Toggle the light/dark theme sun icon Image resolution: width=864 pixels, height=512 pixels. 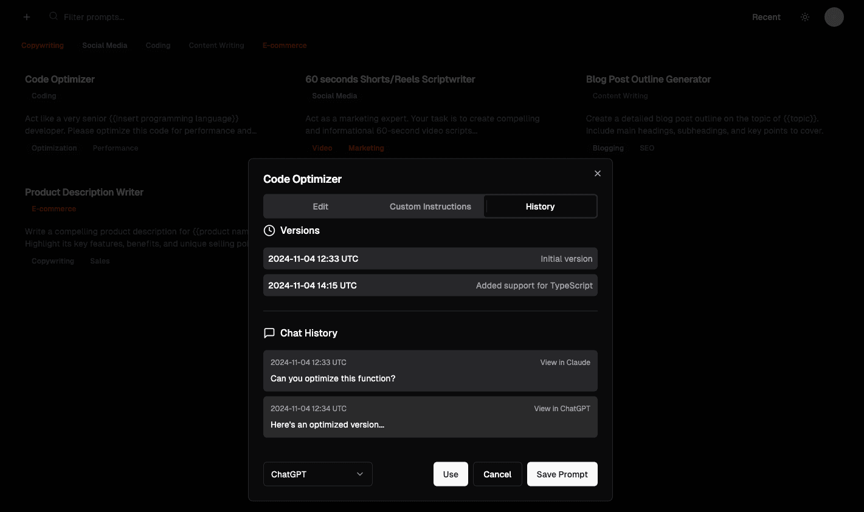tap(805, 17)
